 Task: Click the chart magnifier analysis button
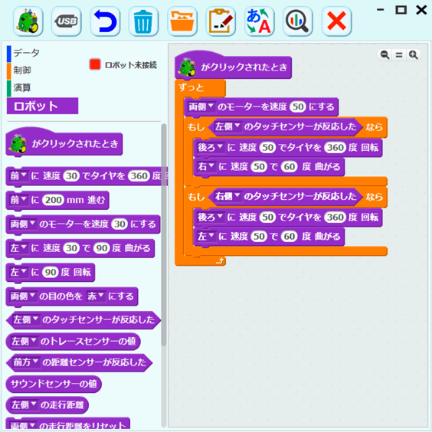coord(297,21)
